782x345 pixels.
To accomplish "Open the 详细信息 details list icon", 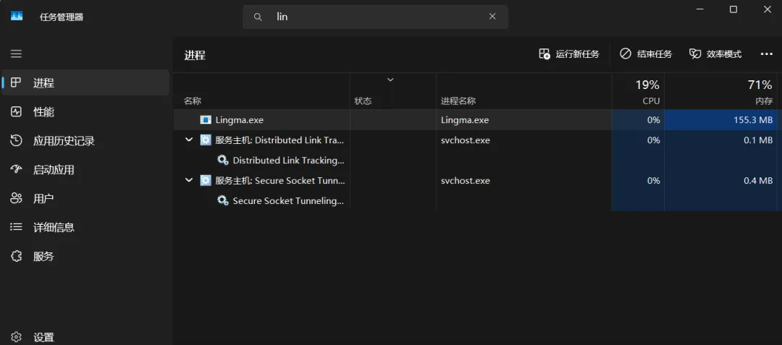I will pyautogui.click(x=17, y=227).
